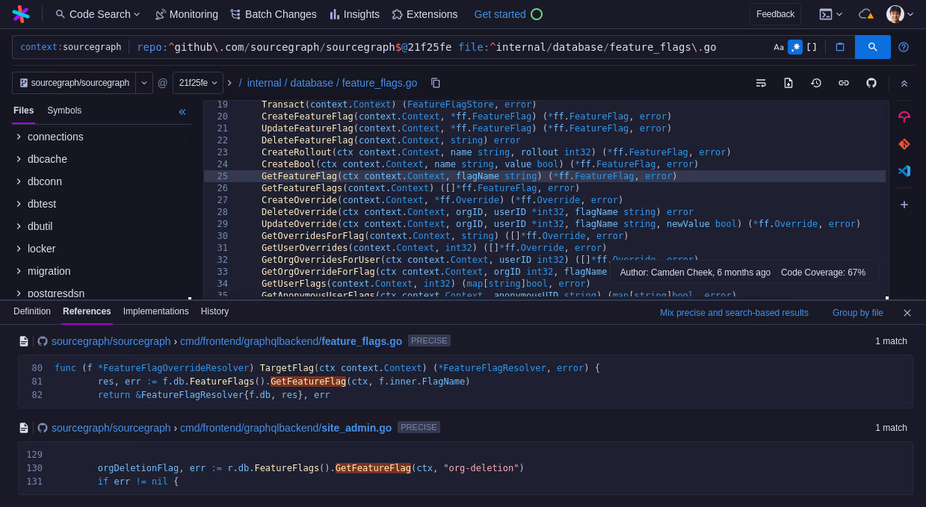Click the Group by file option
Screen dimensions: 926x507
coord(858,313)
